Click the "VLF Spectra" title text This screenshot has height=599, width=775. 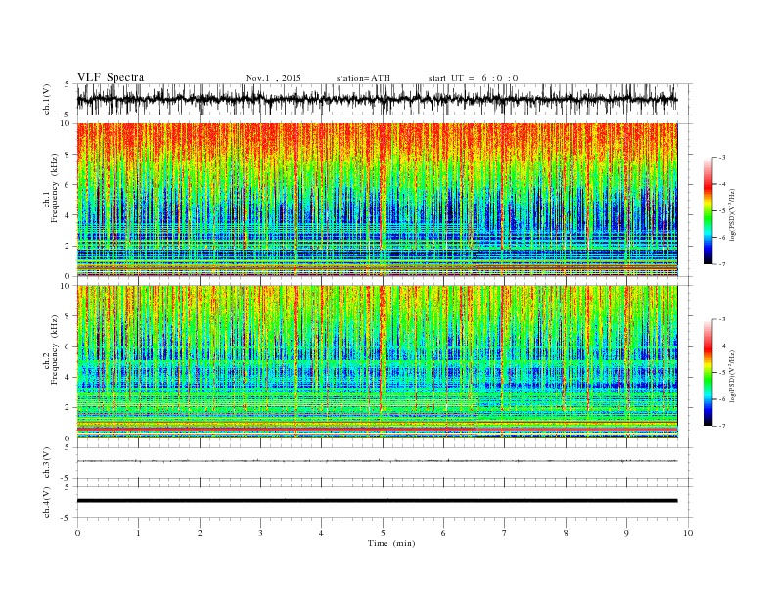click(111, 77)
